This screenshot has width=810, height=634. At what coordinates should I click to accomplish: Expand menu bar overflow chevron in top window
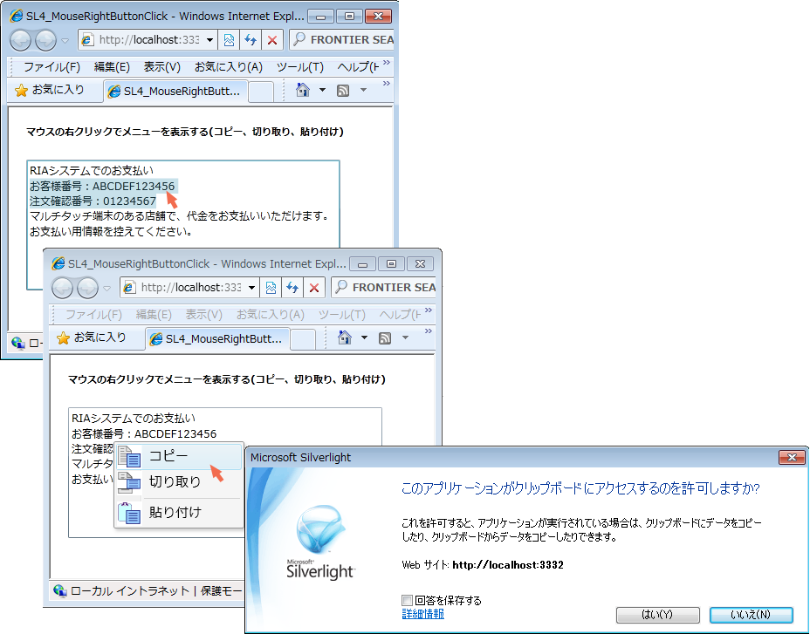click(387, 63)
